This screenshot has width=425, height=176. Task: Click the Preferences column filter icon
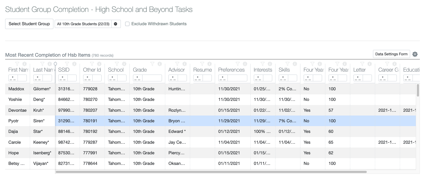(x=238, y=64)
